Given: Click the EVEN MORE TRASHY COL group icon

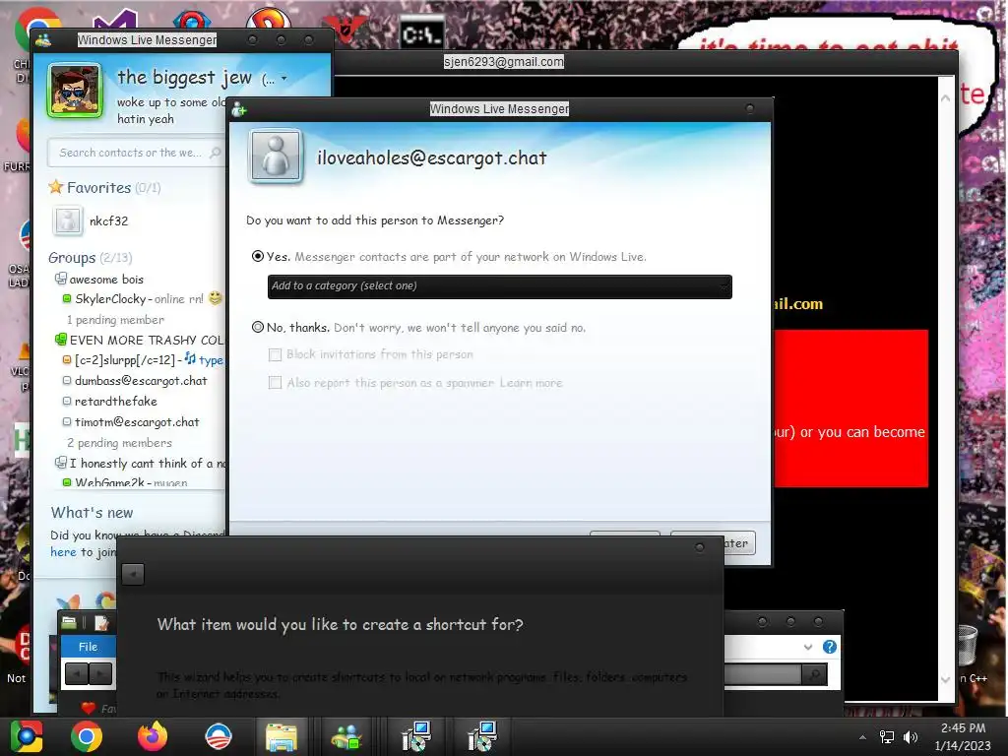Looking at the screenshot, I should click(x=60, y=340).
